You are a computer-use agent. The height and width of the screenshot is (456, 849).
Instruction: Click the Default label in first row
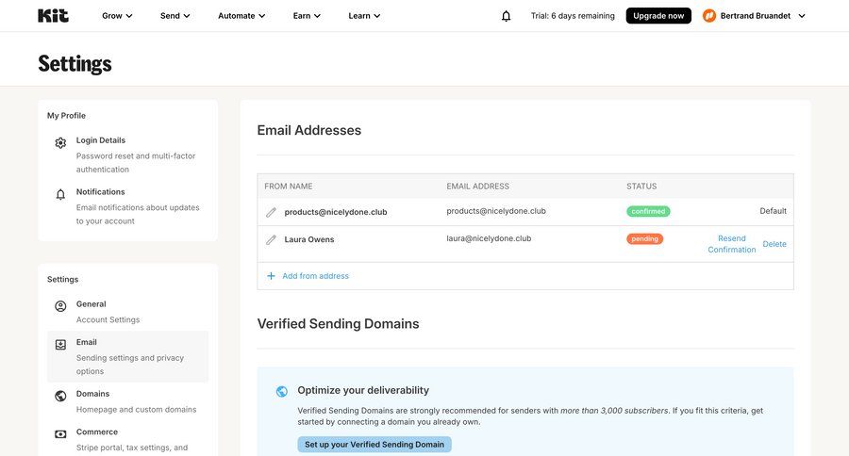[x=773, y=211]
